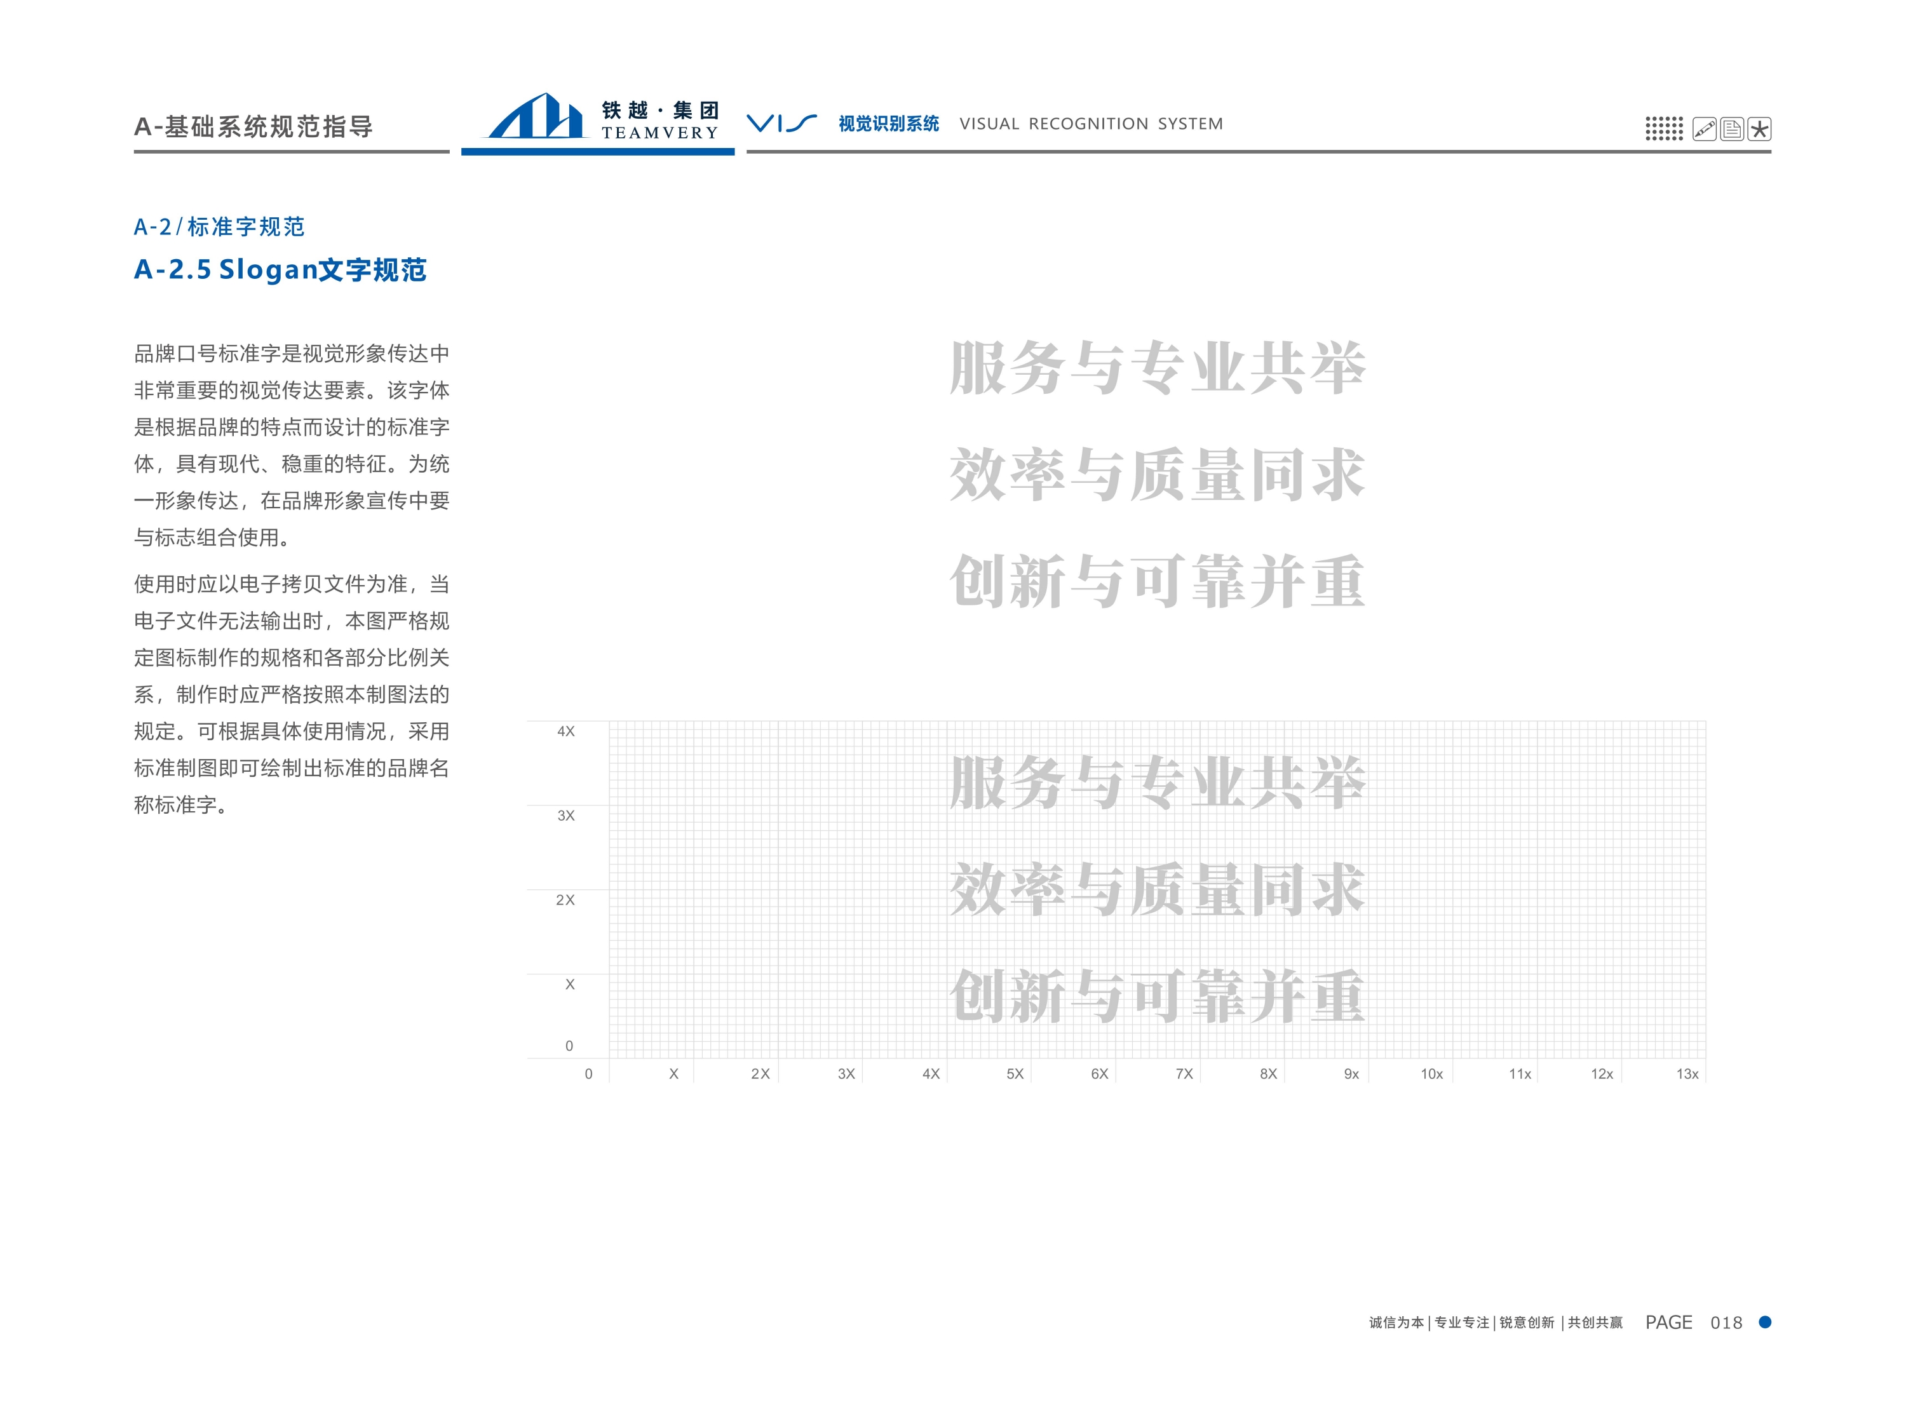
Task: Click the page number 018
Action: [x=1726, y=1323]
